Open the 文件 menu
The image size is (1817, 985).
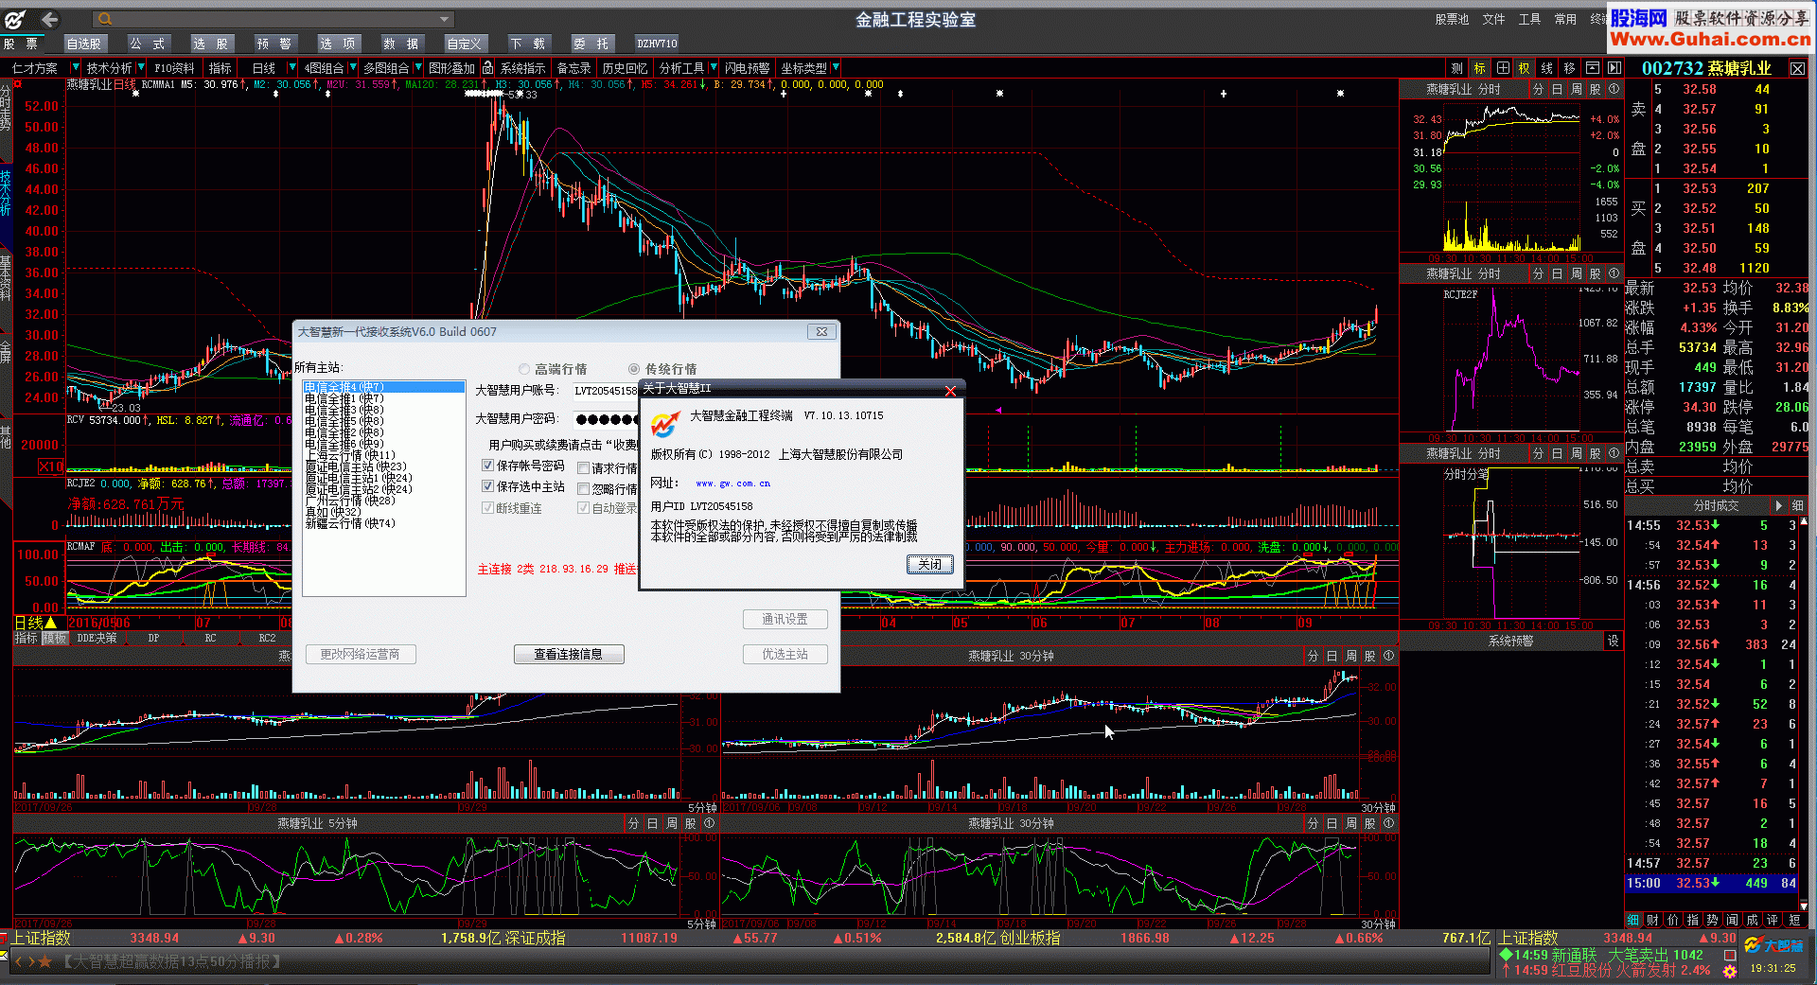1493,19
